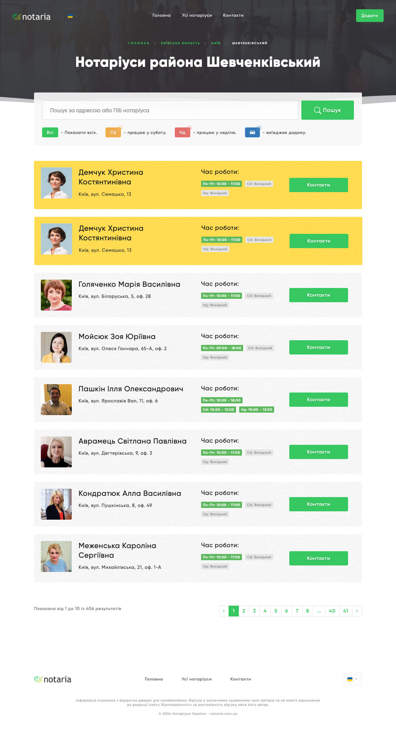This screenshot has width=396, height=730.
Task: Open the language flag dropdown in header
Action: 72,16
